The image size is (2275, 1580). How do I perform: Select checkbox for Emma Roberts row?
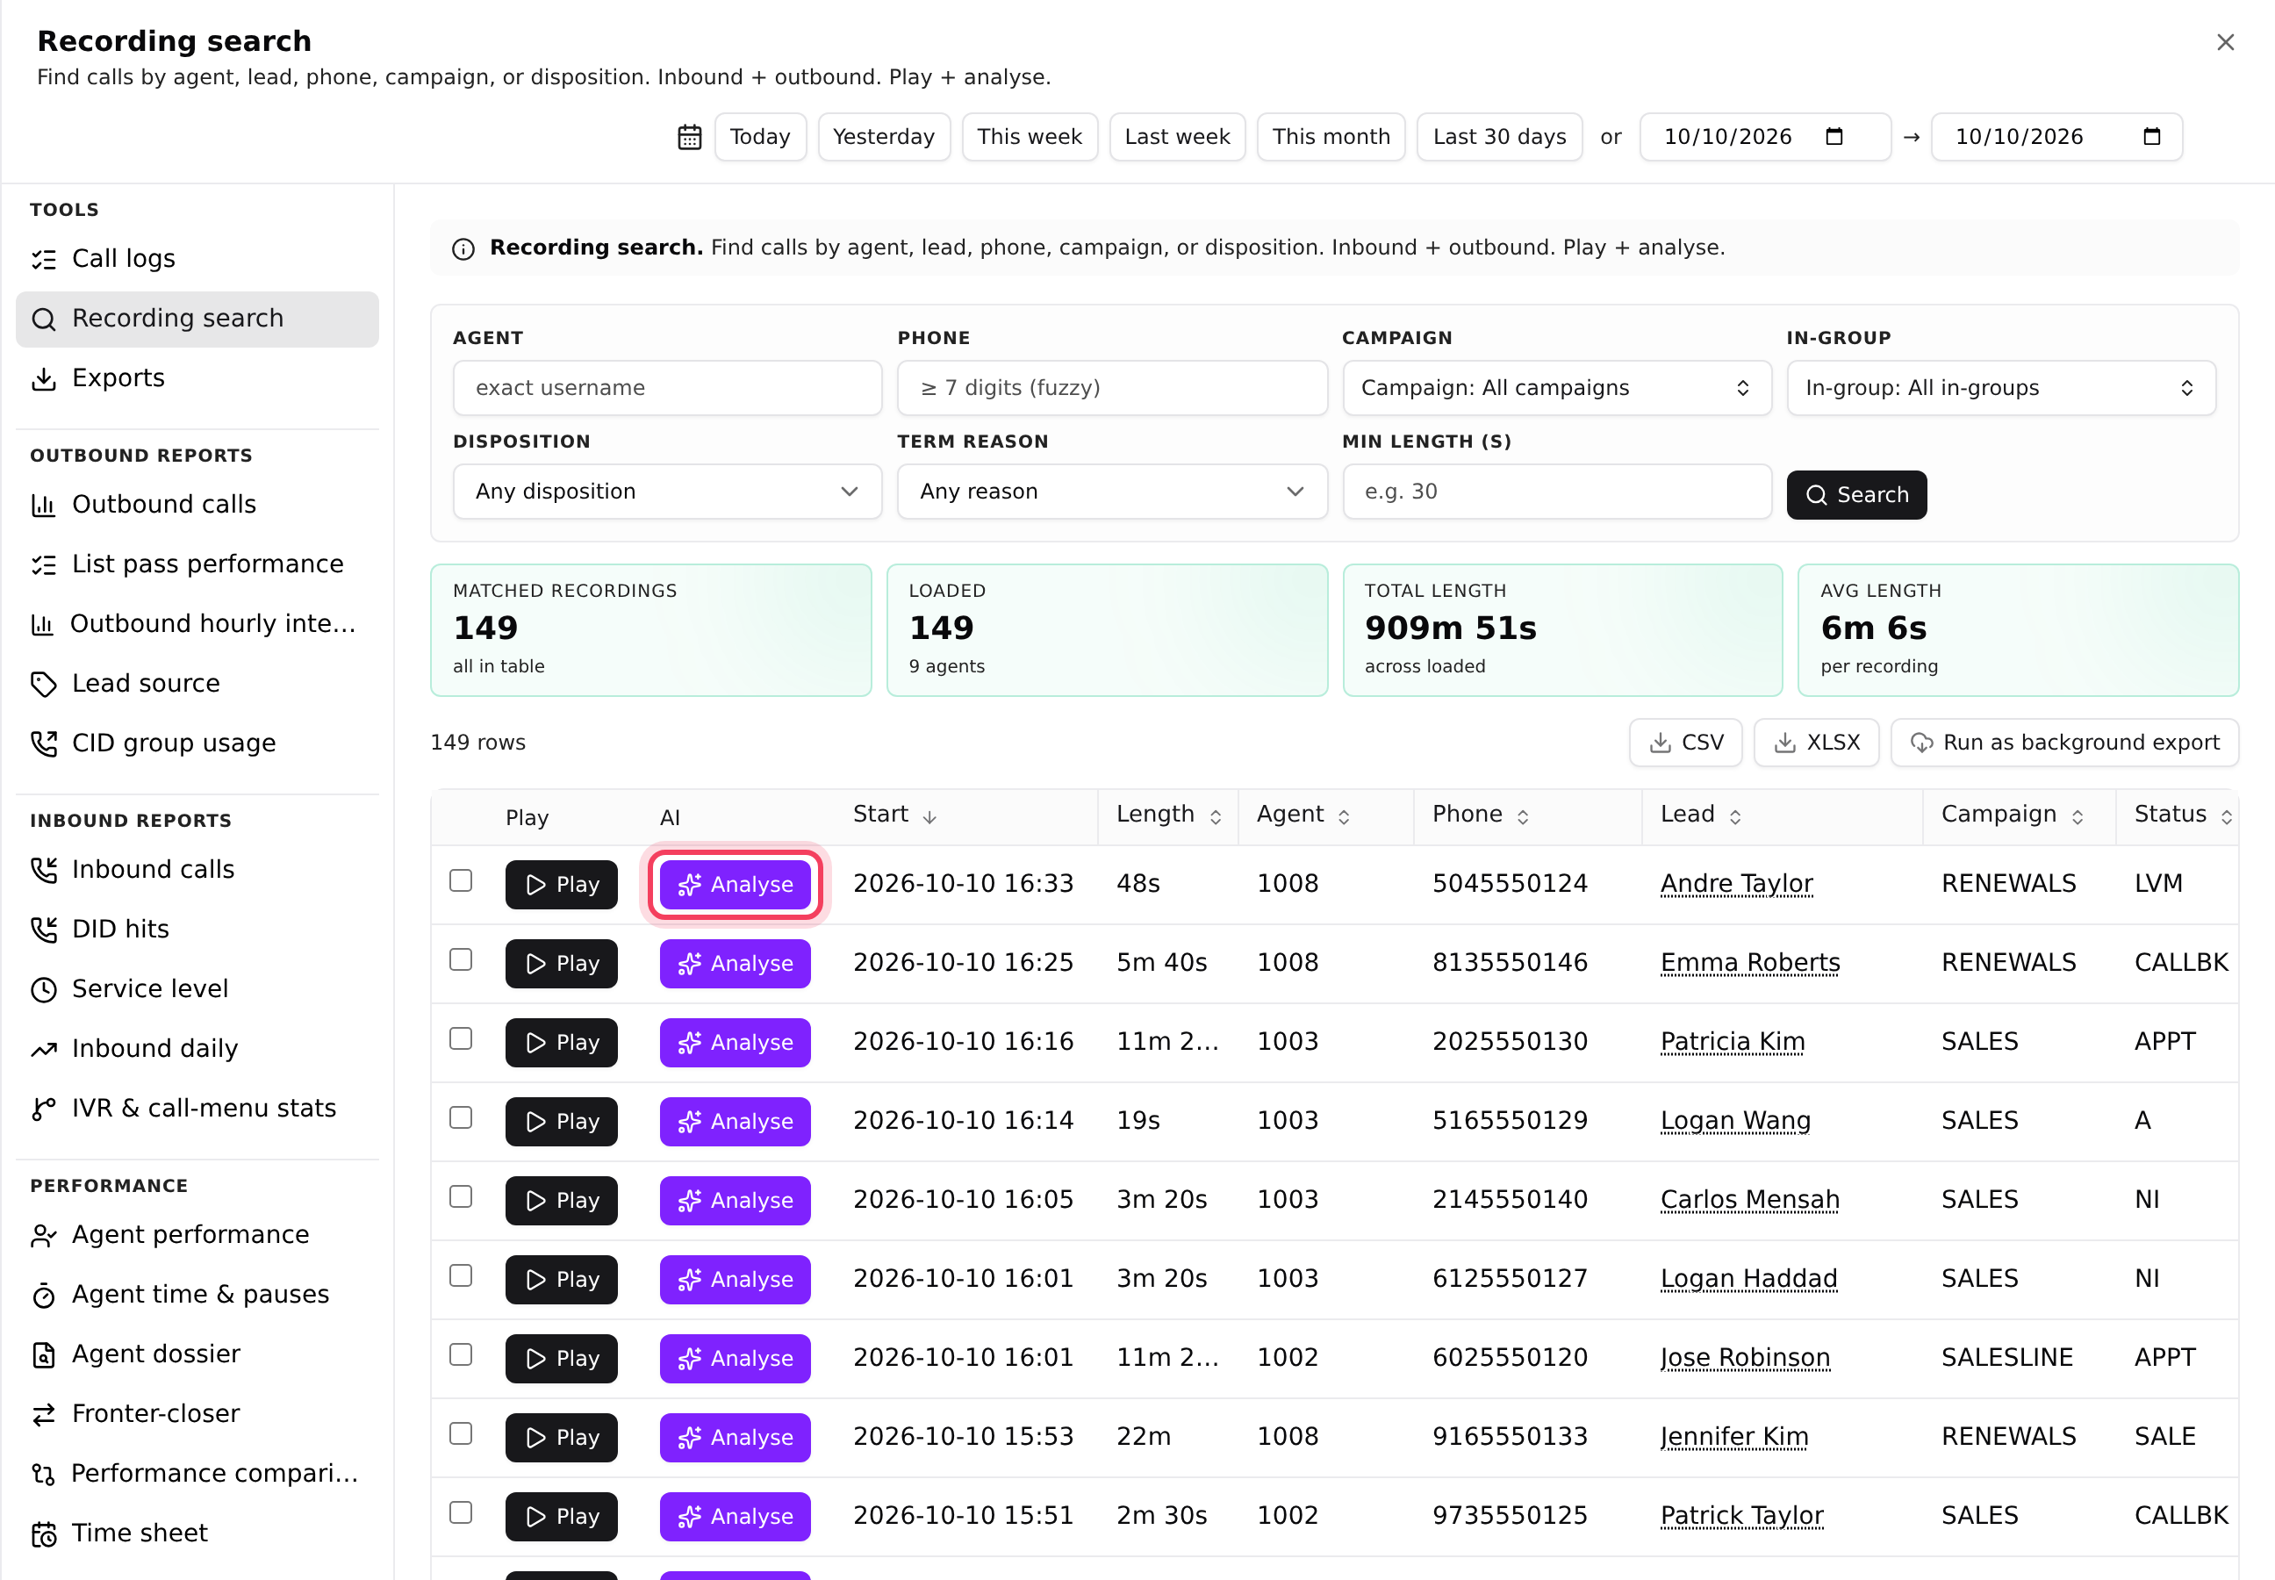pos(460,959)
